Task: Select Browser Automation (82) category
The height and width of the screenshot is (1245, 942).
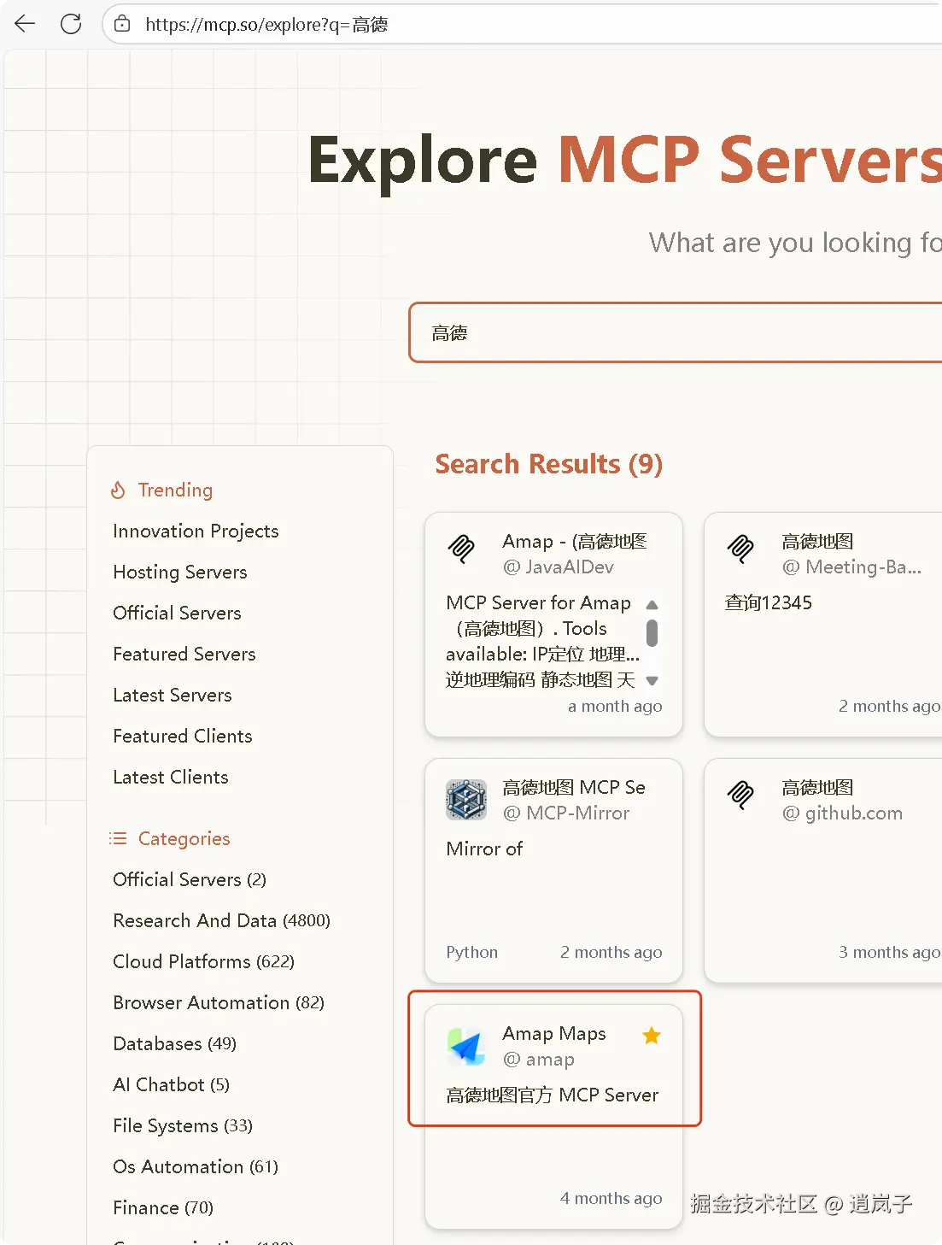Action: coord(219,1002)
